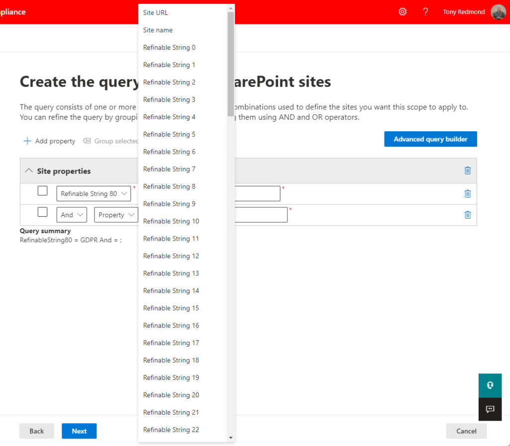Click the value field of second query row
The height and width of the screenshot is (446, 510).
pos(261,215)
